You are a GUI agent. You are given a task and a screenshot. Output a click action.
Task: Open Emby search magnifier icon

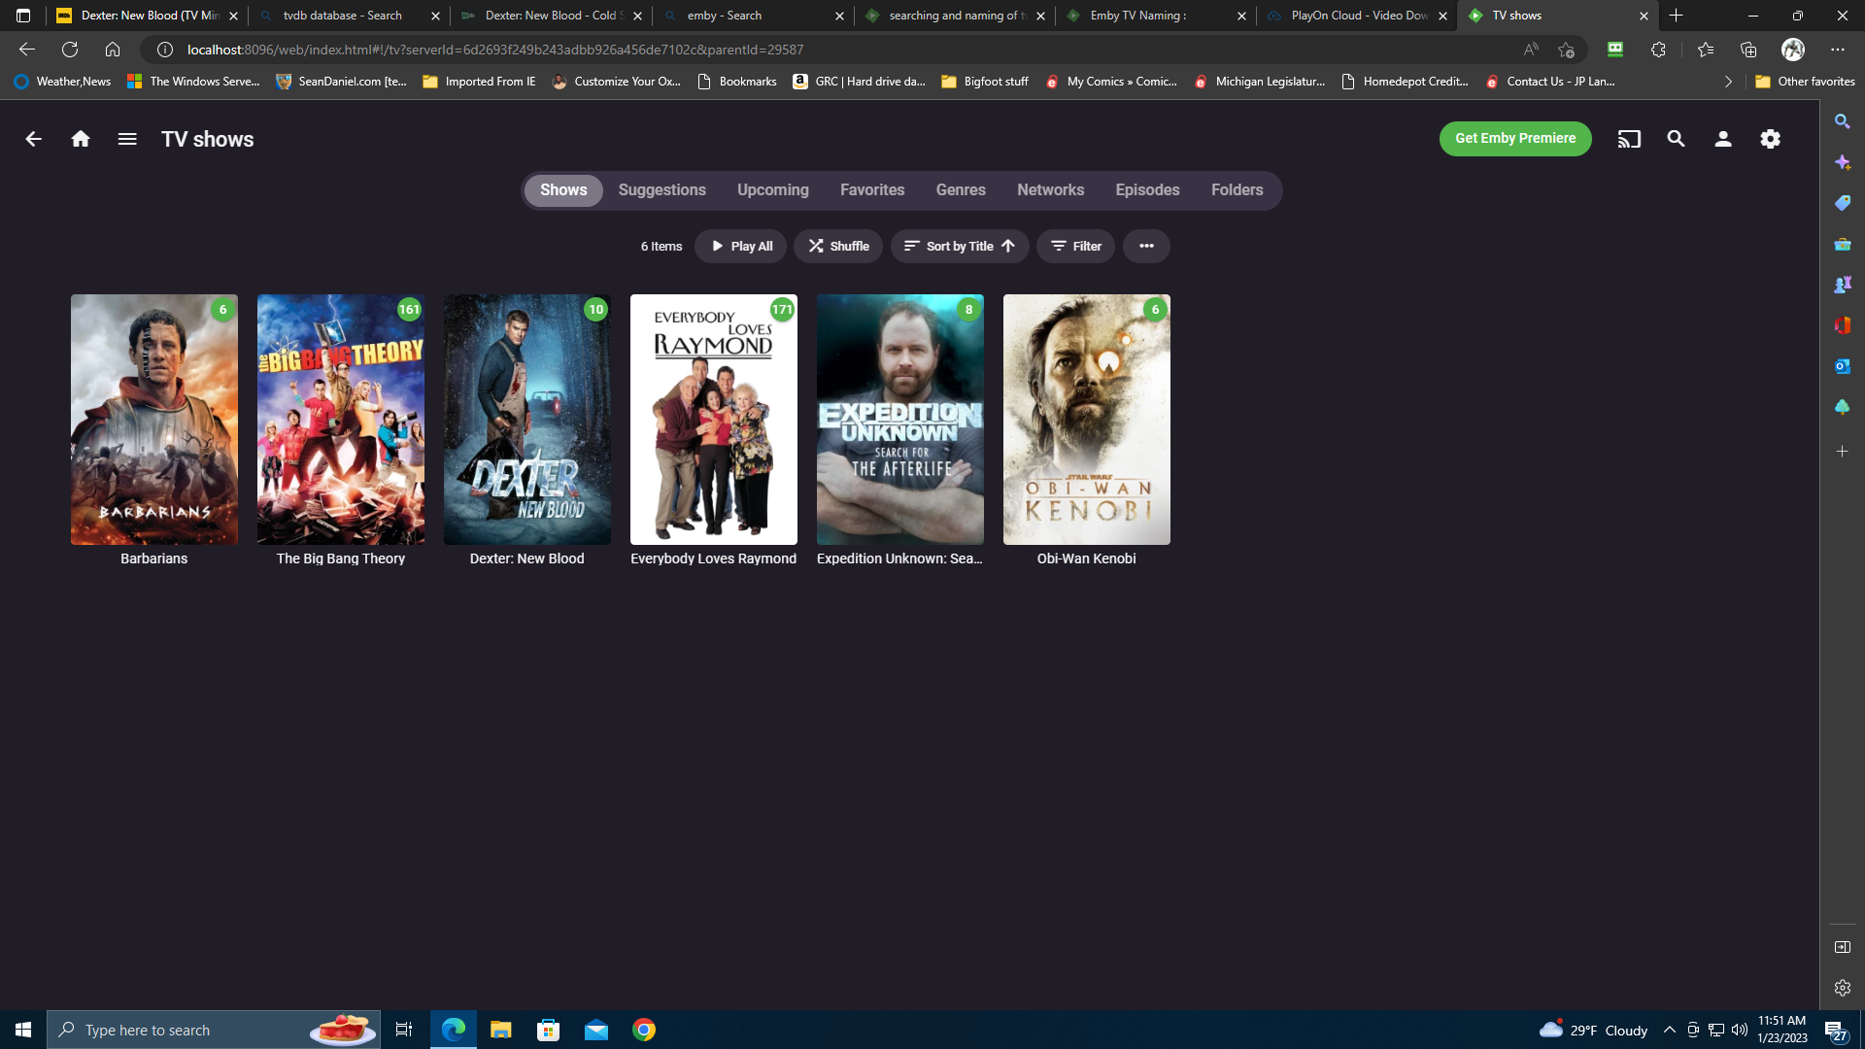1676,139
